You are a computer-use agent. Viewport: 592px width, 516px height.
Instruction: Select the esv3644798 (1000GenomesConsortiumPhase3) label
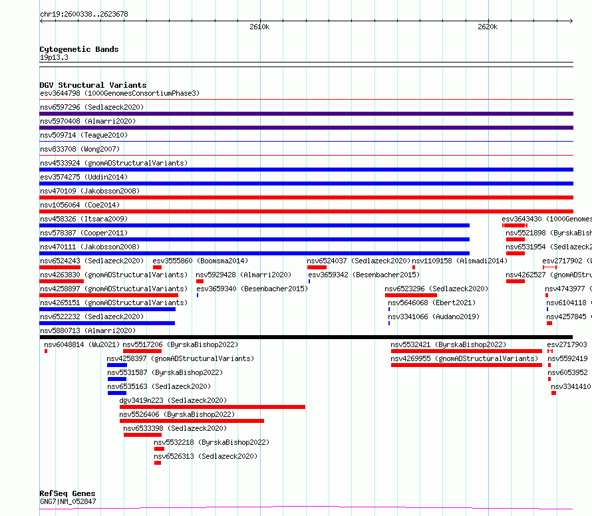tap(120, 93)
